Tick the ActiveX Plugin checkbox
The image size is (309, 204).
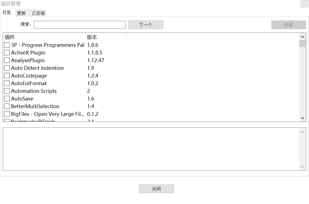coord(7,53)
